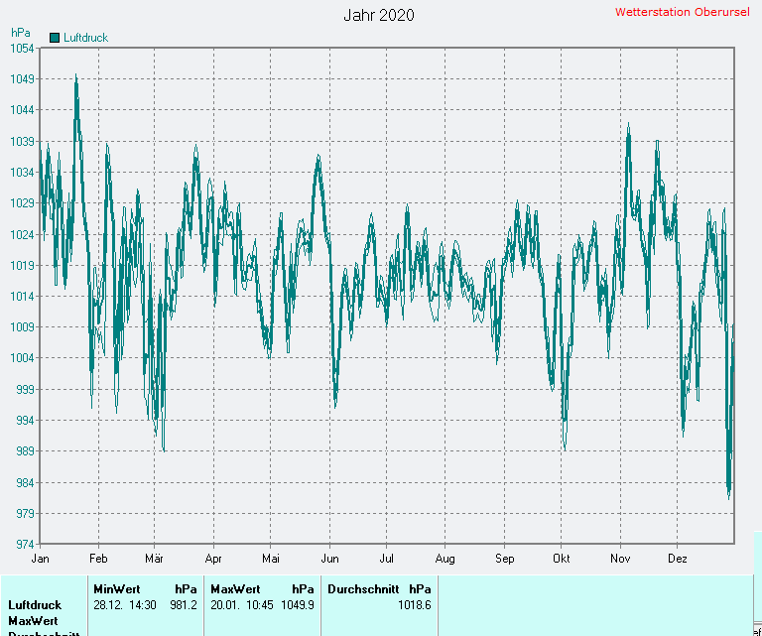Screen dimensions: 762x636
Task: Click the 1054 y-axis value
Action: point(23,48)
